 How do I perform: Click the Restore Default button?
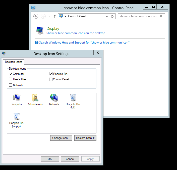click(85, 138)
